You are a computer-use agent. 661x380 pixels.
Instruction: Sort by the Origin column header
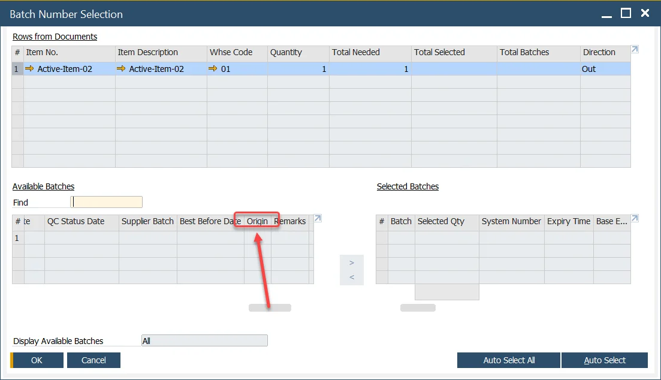[x=257, y=221]
